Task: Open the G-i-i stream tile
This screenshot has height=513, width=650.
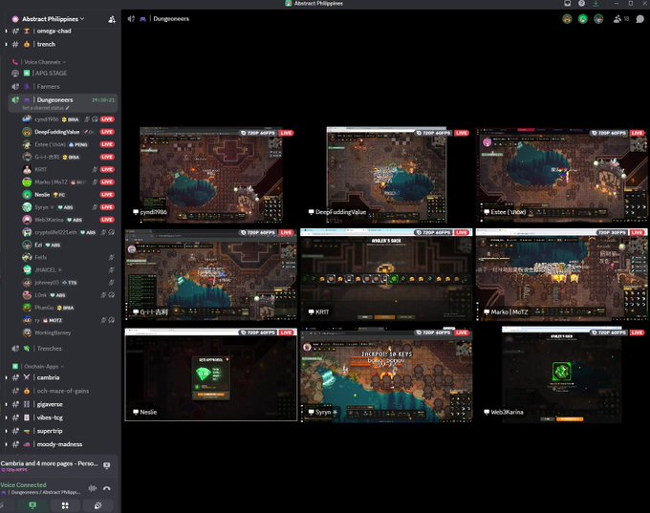Action: [x=211, y=274]
